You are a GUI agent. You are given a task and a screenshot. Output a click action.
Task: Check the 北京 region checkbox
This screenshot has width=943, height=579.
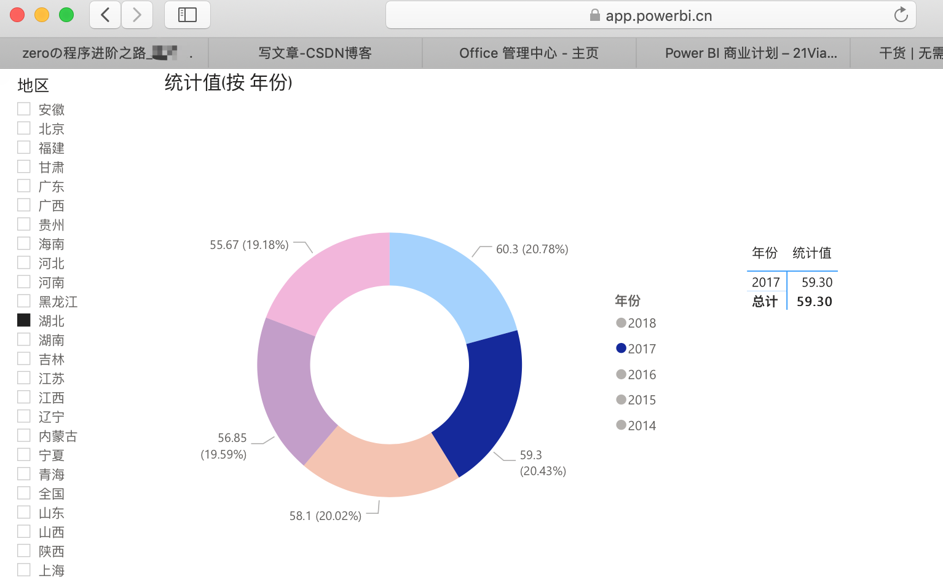coord(24,128)
